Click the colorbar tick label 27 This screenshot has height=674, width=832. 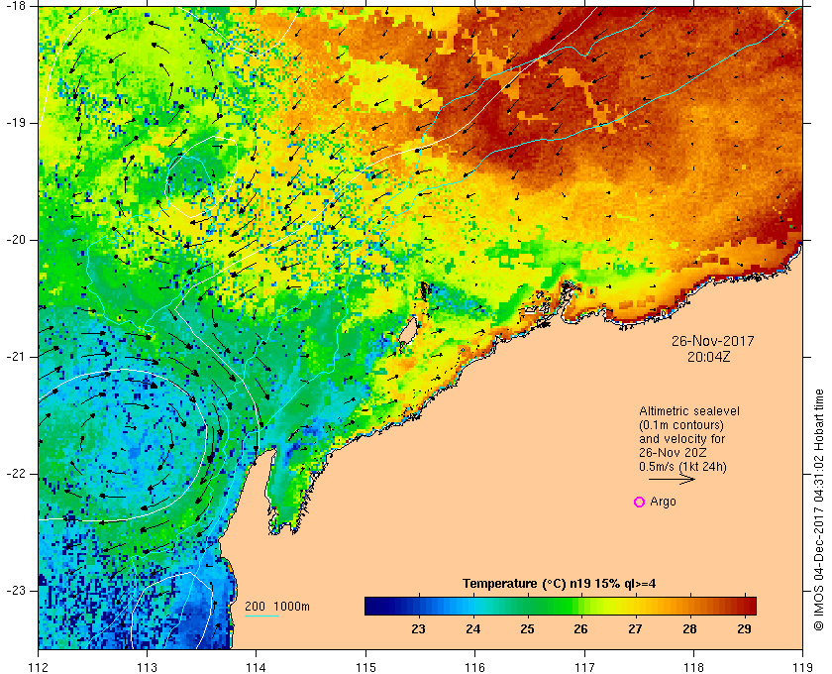click(635, 629)
